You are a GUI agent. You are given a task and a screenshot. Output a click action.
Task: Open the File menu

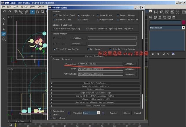click(x=3, y=7)
